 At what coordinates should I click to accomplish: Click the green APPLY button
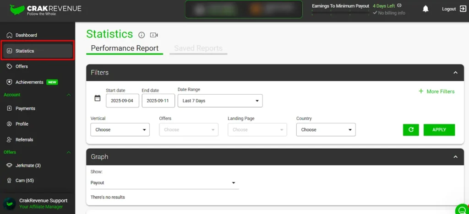pos(439,130)
